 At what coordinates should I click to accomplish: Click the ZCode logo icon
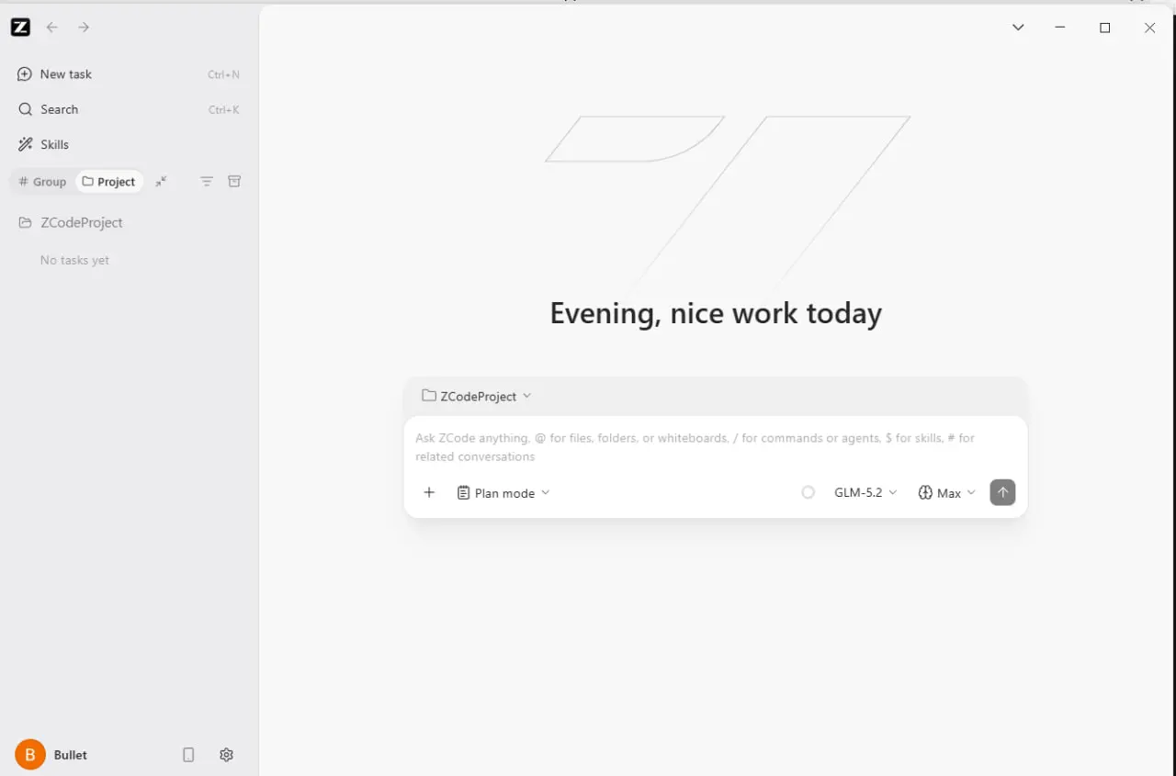pos(20,28)
